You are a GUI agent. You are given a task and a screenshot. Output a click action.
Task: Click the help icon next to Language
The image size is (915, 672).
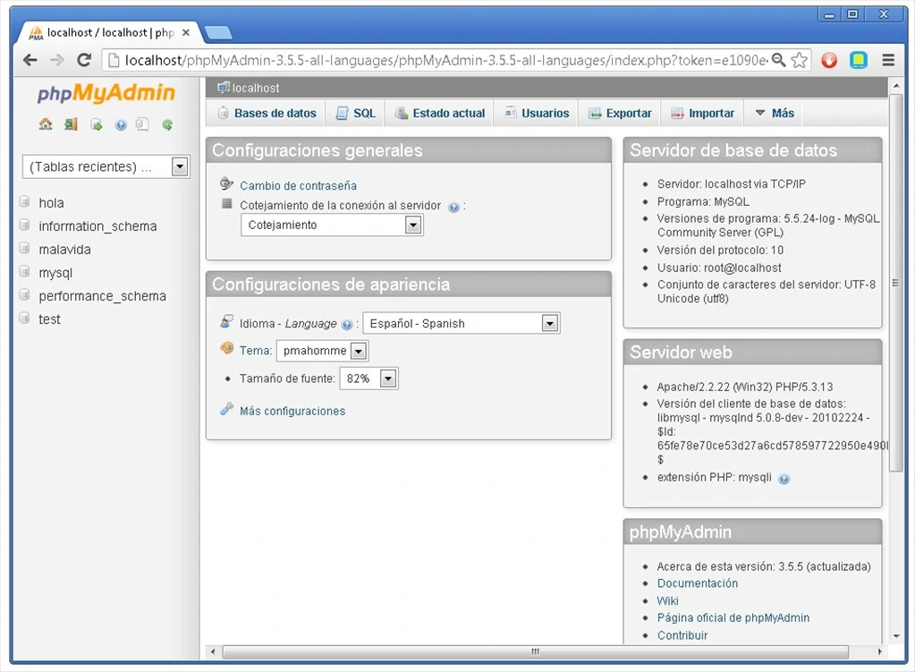tap(347, 325)
